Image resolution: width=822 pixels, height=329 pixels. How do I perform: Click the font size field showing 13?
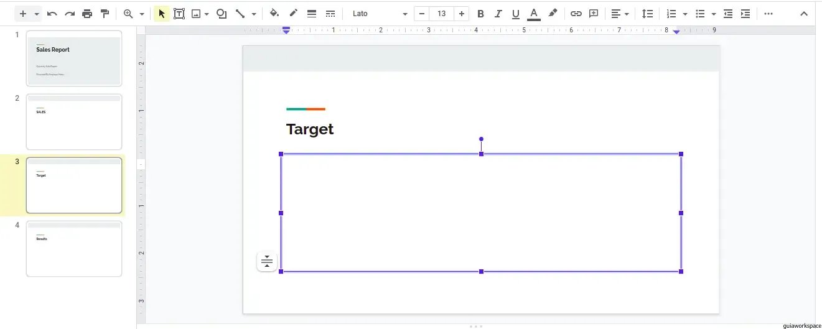click(442, 14)
